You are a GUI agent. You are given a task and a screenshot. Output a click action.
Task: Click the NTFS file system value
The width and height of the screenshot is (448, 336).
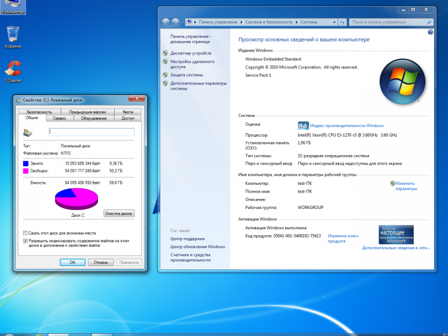(x=66, y=153)
